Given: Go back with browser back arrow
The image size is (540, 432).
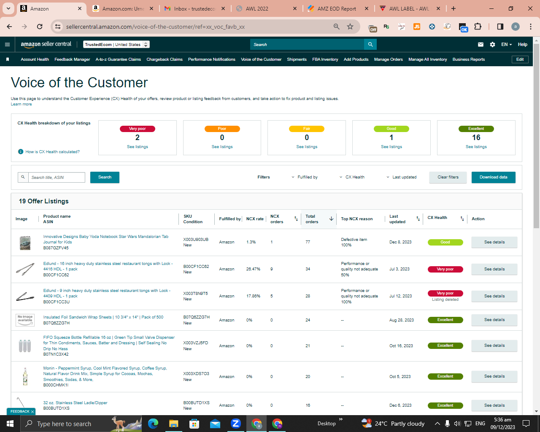Looking at the screenshot, I should (9, 27).
